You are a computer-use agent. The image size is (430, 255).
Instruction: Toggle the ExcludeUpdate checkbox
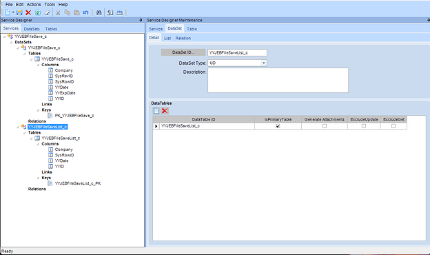364,126
